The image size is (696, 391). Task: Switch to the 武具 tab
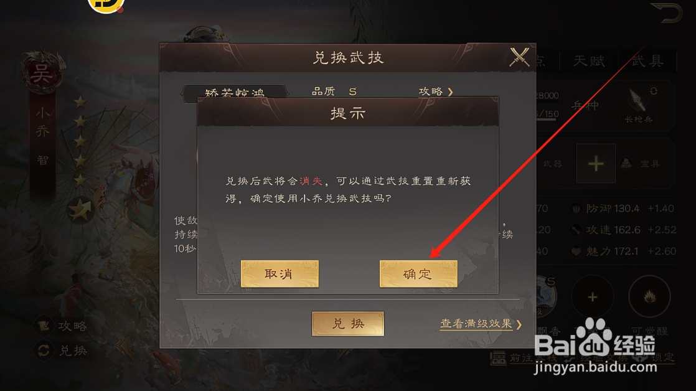[647, 61]
